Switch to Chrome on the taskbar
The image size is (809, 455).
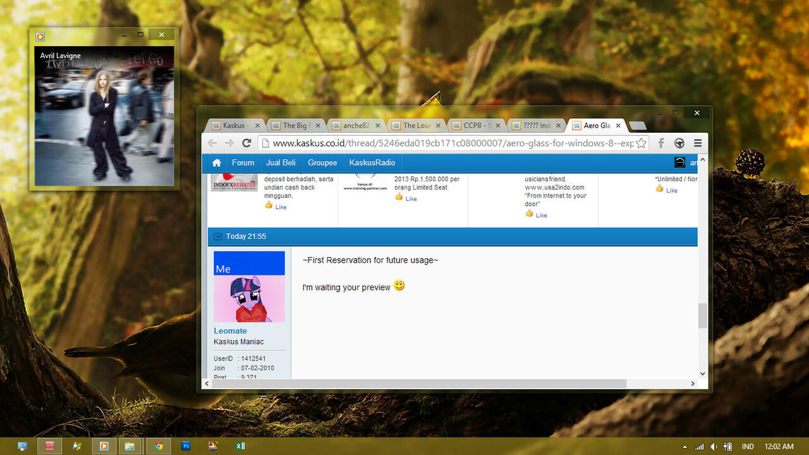click(x=159, y=446)
